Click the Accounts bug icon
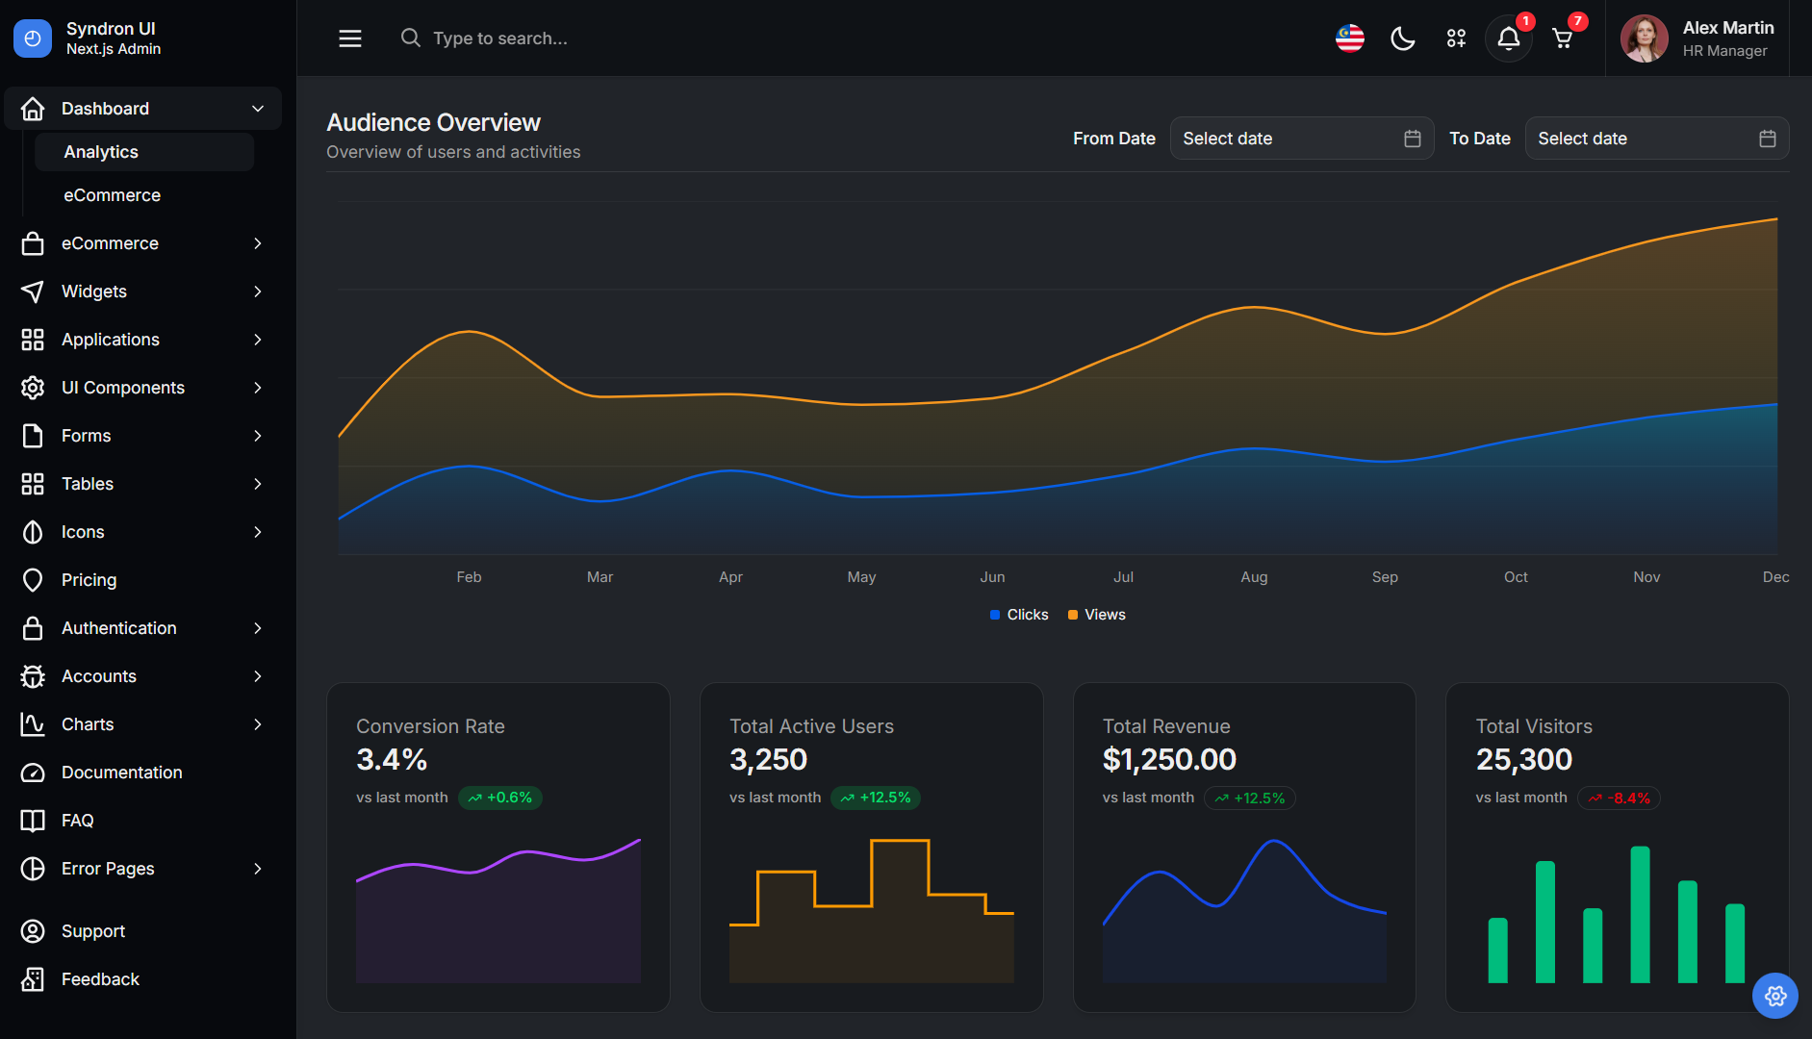This screenshot has width=1812, height=1039. [x=33, y=676]
